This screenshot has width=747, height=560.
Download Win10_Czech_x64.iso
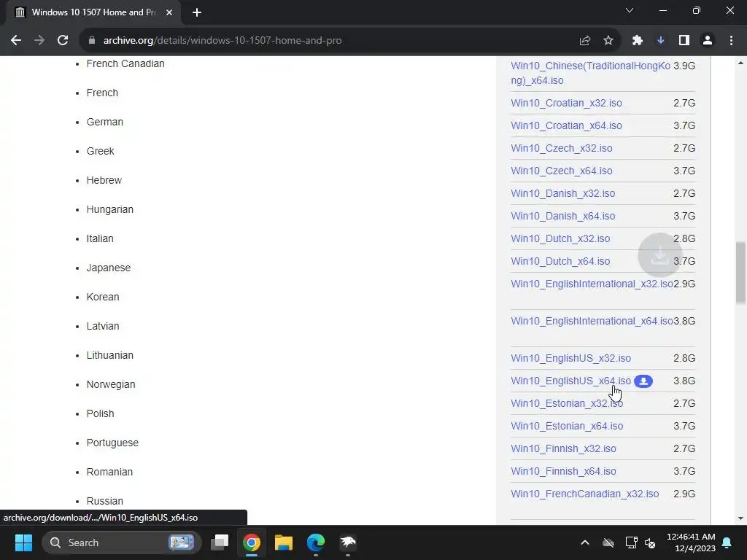tap(562, 171)
